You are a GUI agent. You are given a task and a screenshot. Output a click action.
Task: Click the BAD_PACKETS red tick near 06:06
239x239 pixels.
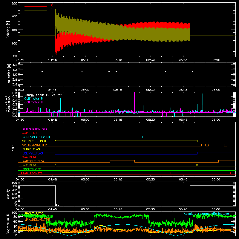click(230, 173)
